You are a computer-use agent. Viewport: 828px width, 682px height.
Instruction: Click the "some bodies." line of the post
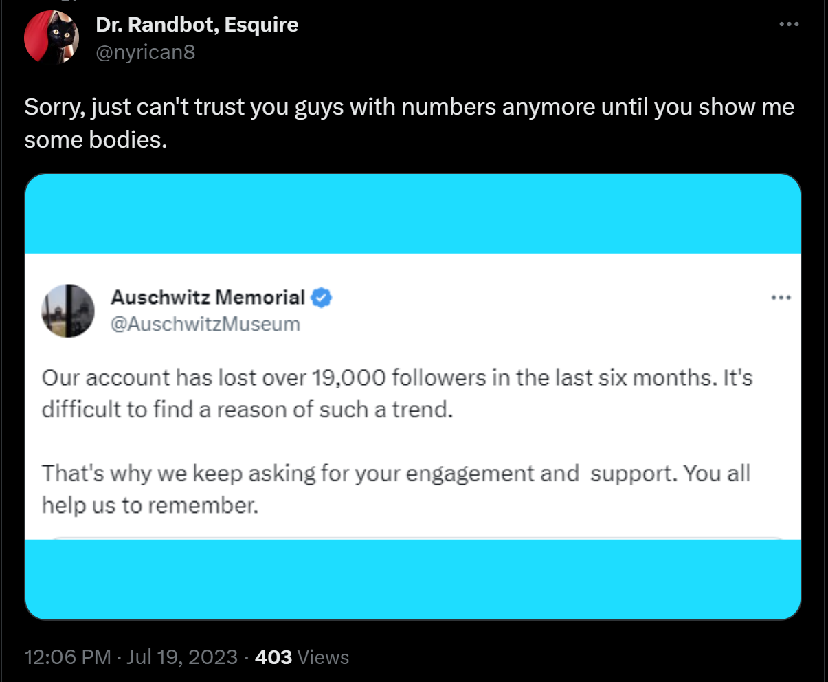point(96,140)
